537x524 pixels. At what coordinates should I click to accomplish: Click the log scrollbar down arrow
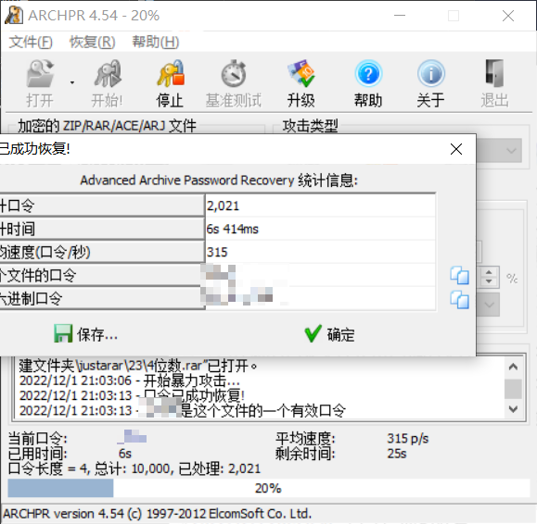(513, 409)
